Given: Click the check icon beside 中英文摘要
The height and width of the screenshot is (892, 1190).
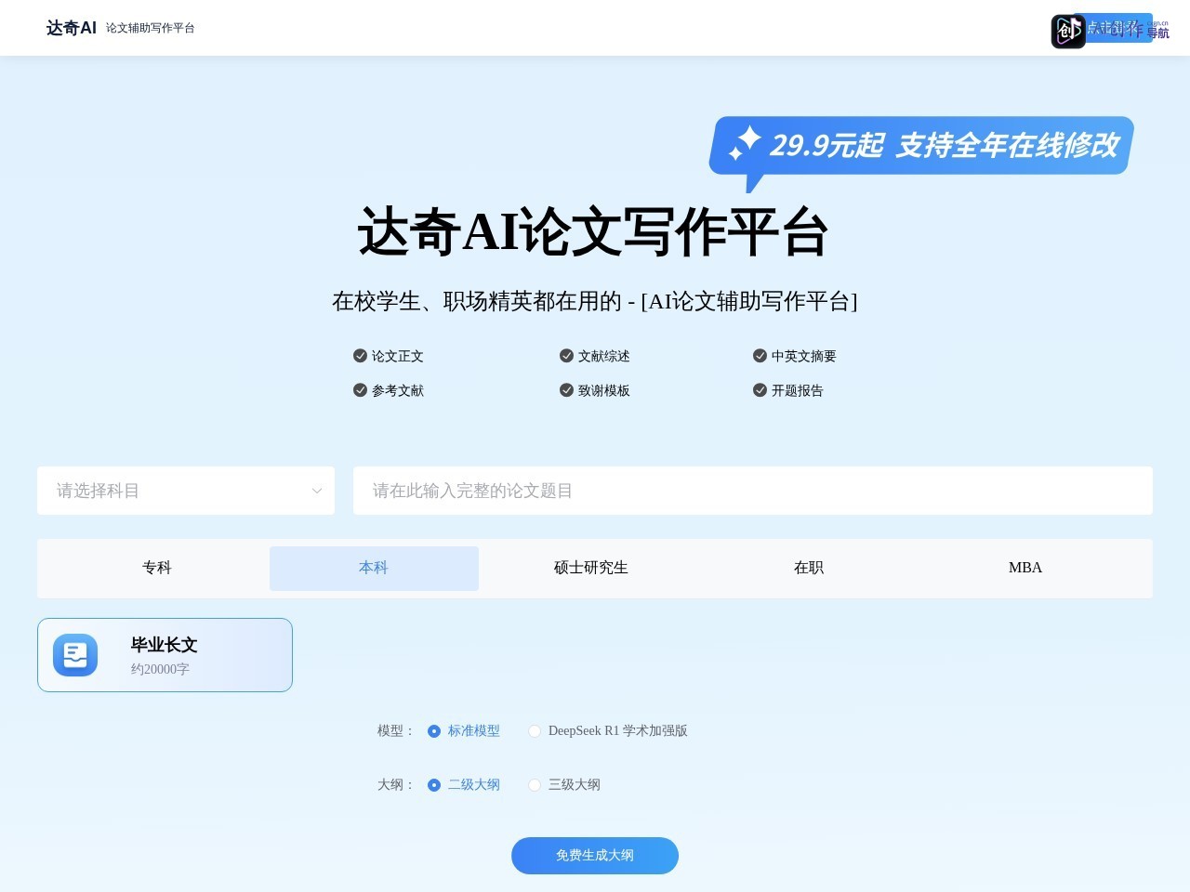Looking at the screenshot, I should click(x=760, y=356).
